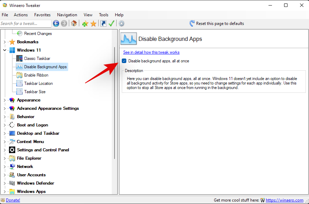Add this tweak to bookmarks with green plus star
Image resolution: width=309 pixels, height=204 pixels.
(85, 24)
